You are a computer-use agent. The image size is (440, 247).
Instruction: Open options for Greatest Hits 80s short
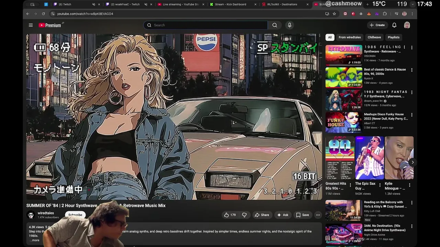(x=350, y=185)
